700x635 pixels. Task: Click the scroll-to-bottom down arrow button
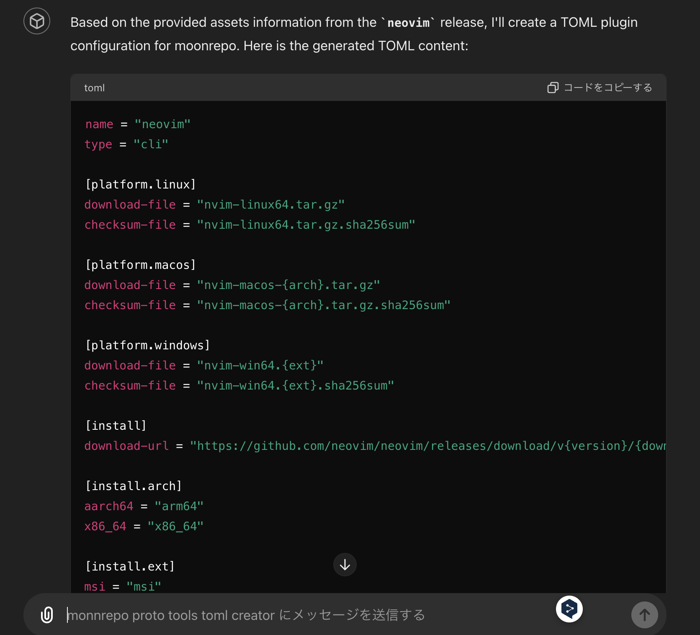[345, 565]
